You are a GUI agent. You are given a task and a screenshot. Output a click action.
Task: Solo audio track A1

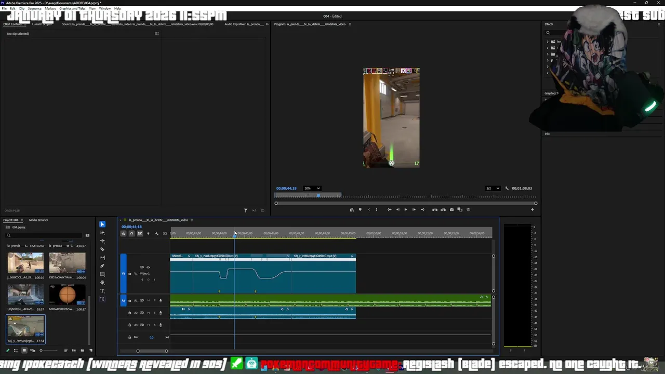tap(154, 300)
